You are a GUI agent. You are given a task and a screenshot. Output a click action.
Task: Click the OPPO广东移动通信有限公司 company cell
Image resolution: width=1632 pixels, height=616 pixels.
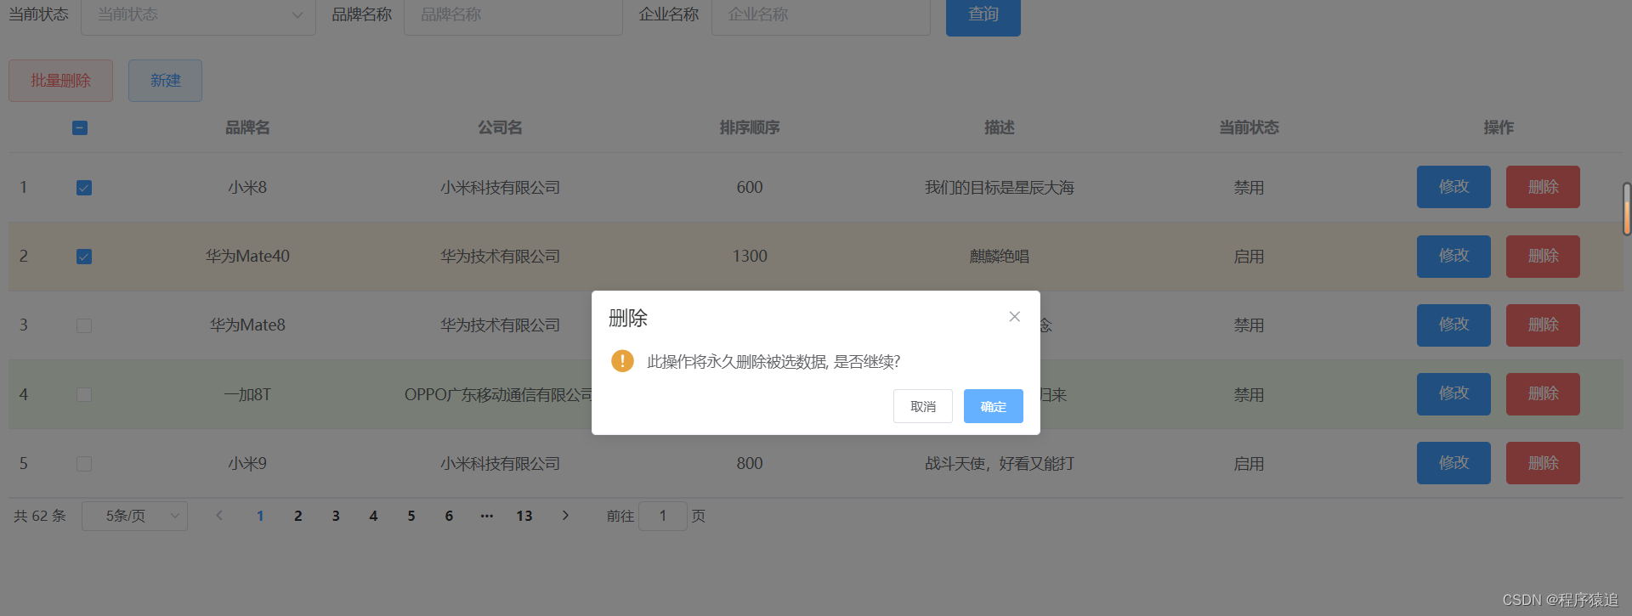click(x=497, y=394)
